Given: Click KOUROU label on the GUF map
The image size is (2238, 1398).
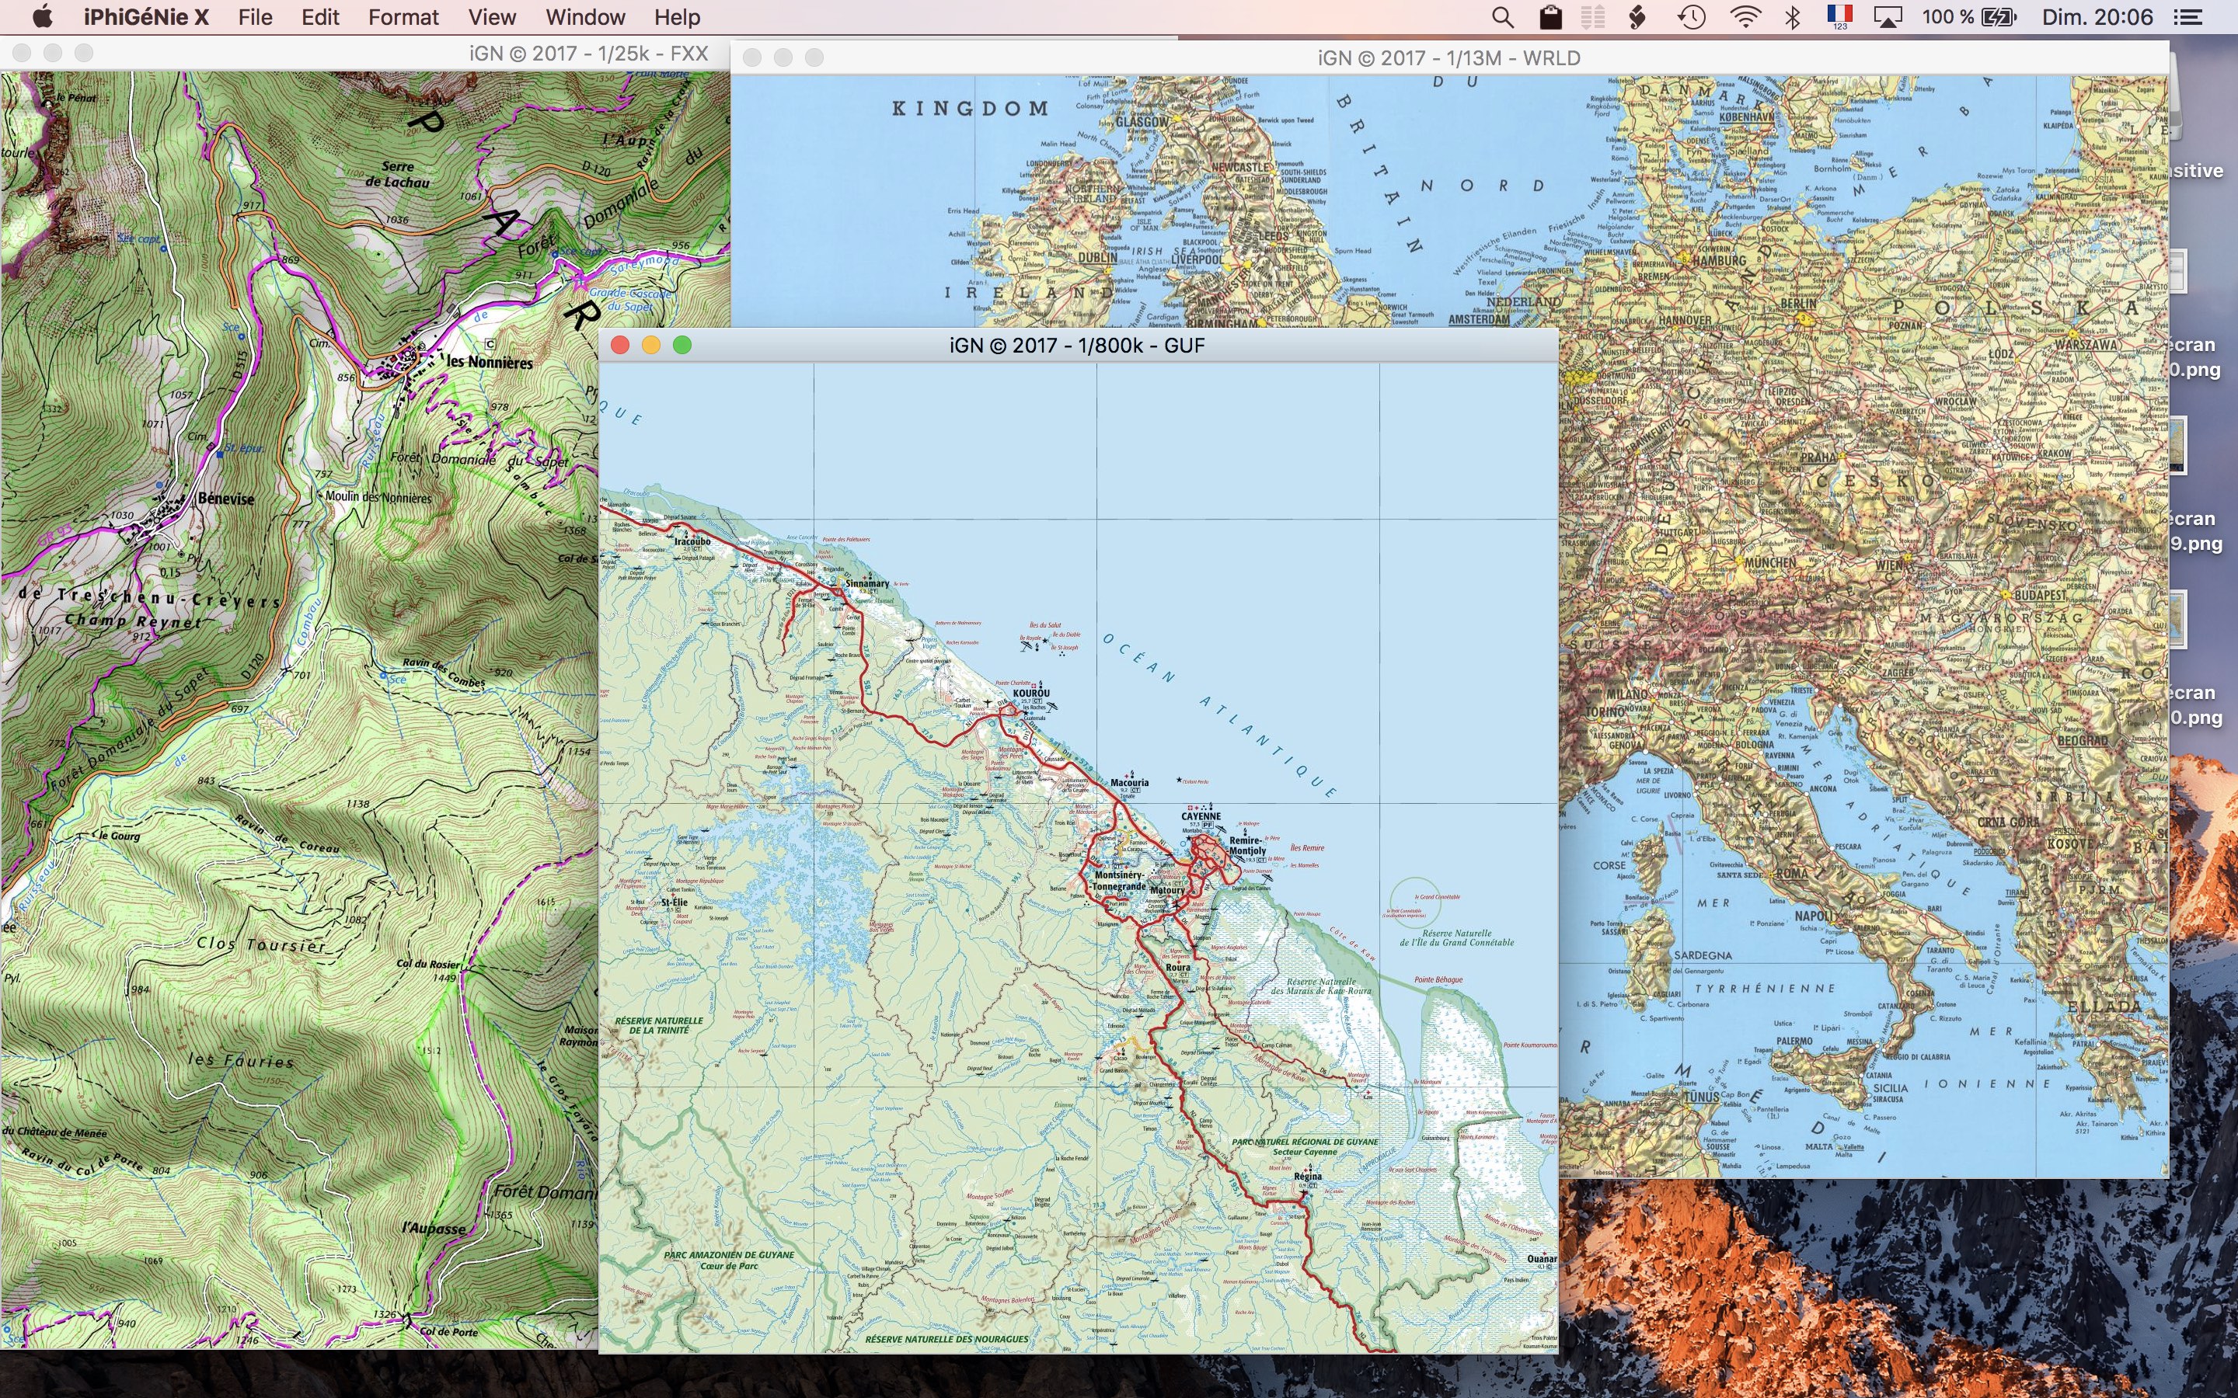Looking at the screenshot, I should 1031,693.
